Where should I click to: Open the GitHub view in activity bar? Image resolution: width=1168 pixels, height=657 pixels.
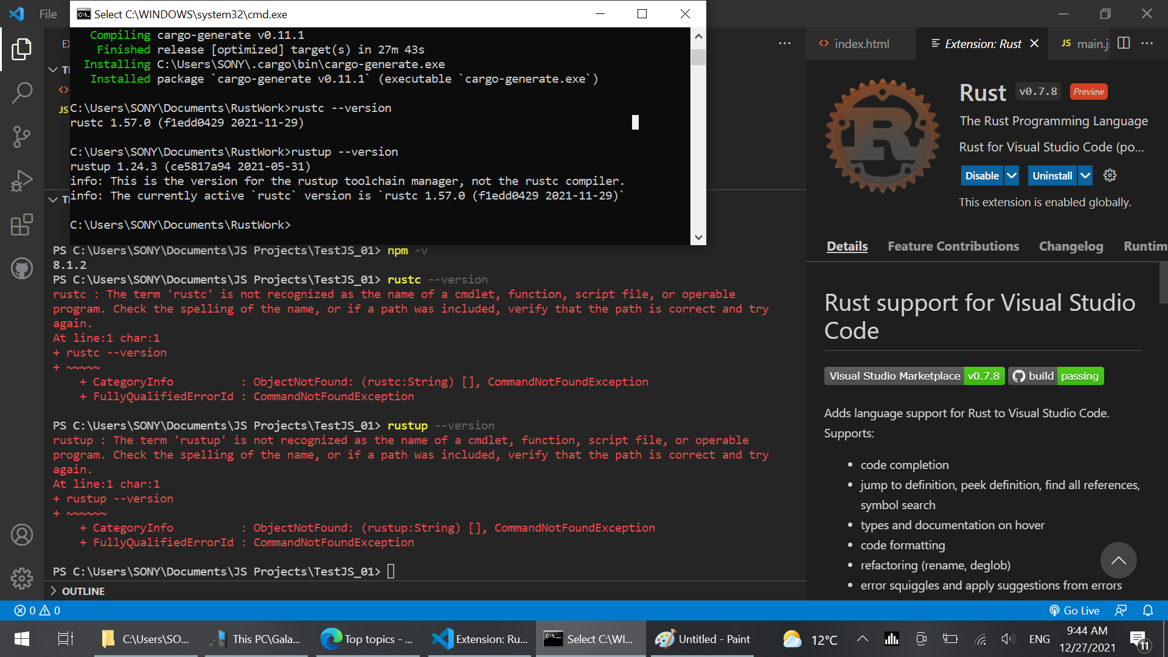click(x=22, y=268)
